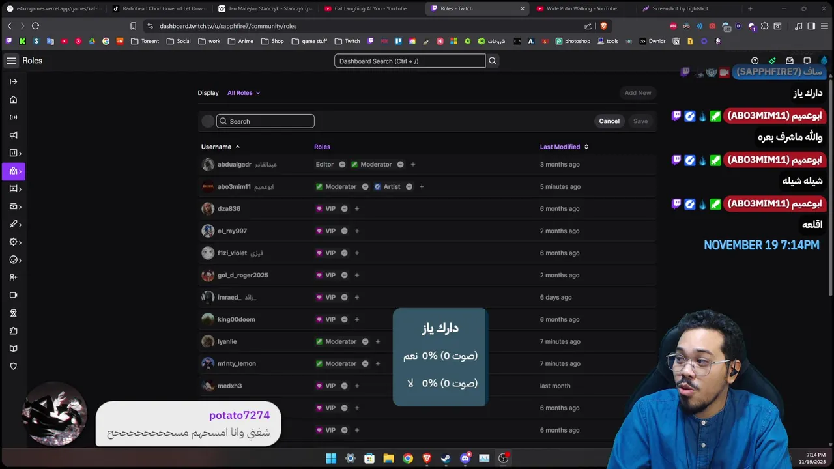Remove VIP role from dza836
The image size is (834, 469).
point(344,209)
